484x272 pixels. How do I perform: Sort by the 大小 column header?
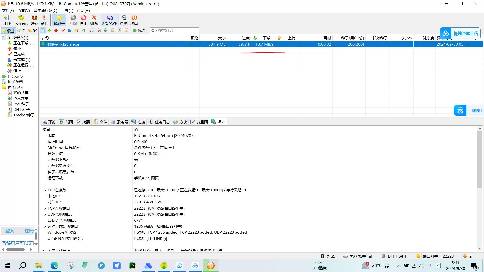(x=213, y=38)
